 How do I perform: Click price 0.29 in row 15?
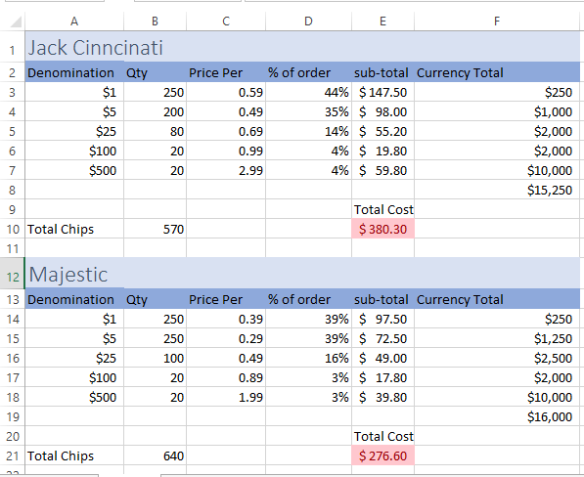coord(226,338)
